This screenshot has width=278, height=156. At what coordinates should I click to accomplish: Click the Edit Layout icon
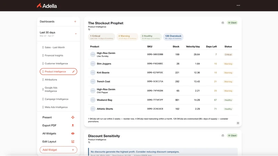(73, 141)
